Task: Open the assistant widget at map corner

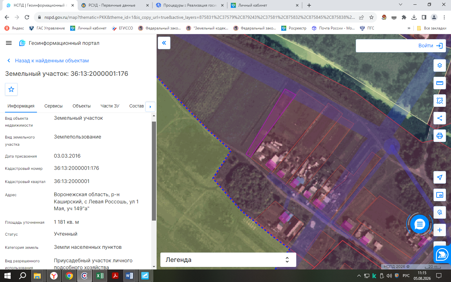Action: coord(442,254)
